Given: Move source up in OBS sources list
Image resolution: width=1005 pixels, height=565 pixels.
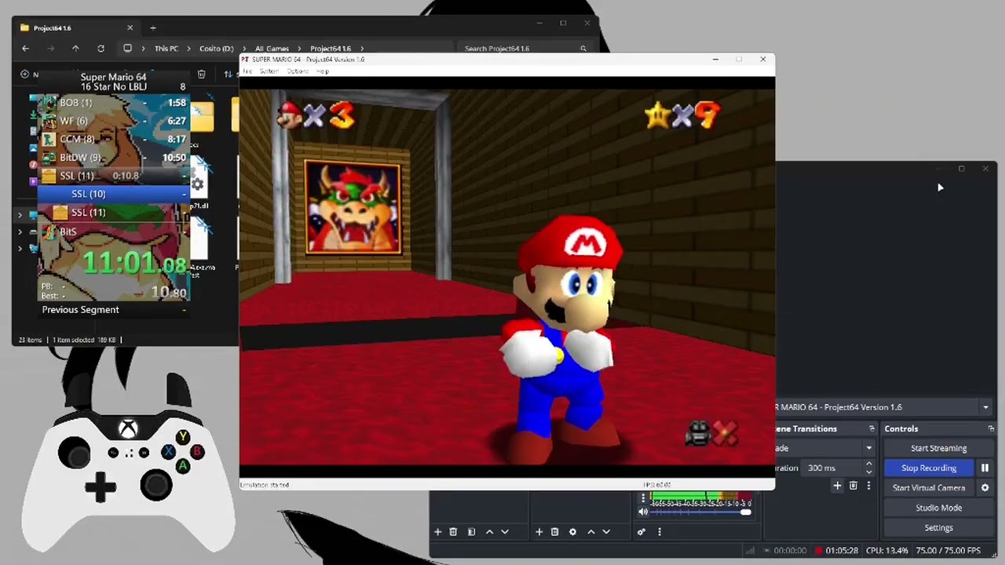Looking at the screenshot, I should pyautogui.click(x=591, y=531).
